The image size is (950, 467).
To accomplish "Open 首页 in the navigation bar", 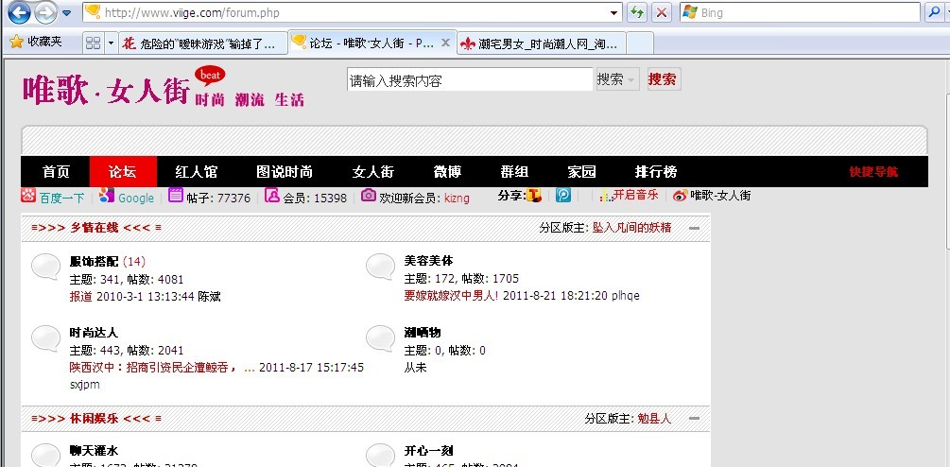I will 56,172.
